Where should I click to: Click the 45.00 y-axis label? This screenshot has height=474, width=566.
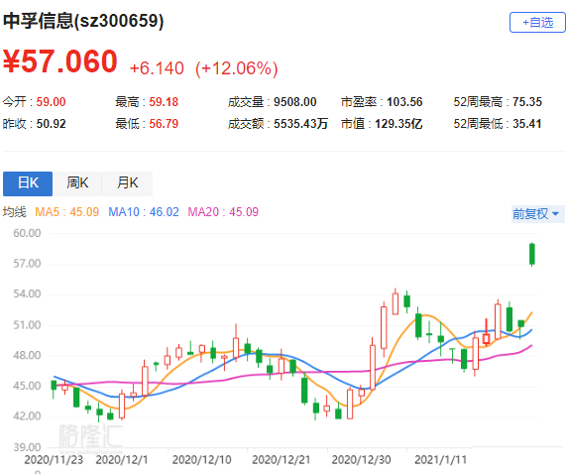[27, 386]
